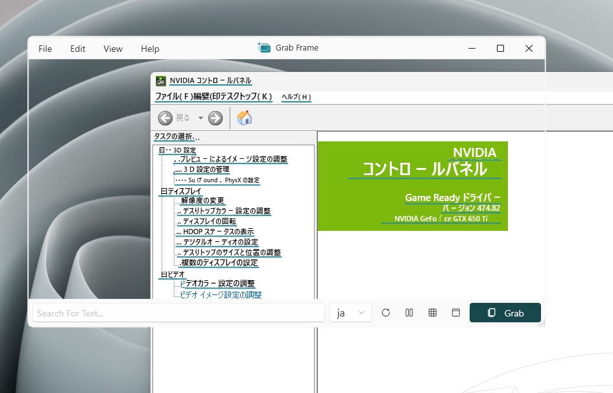Open the View menu in Grab Frame
The width and height of the screenshot is (613, 393).
click(x=113, y=49)
